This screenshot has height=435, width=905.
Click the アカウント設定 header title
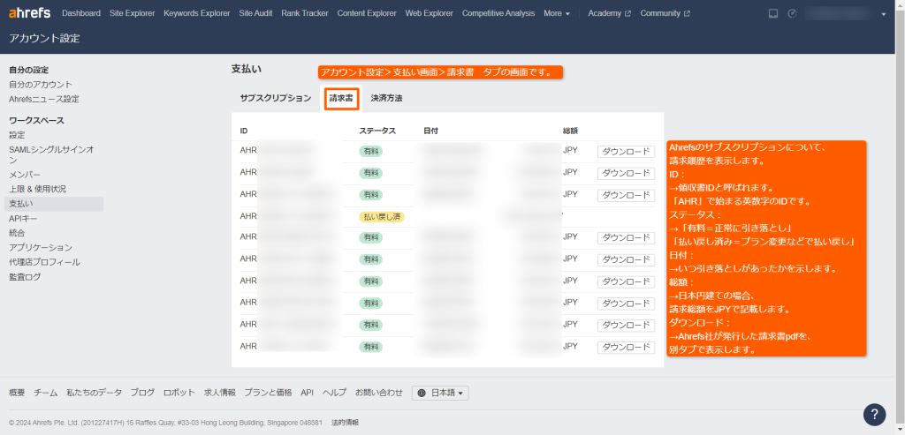44,39
